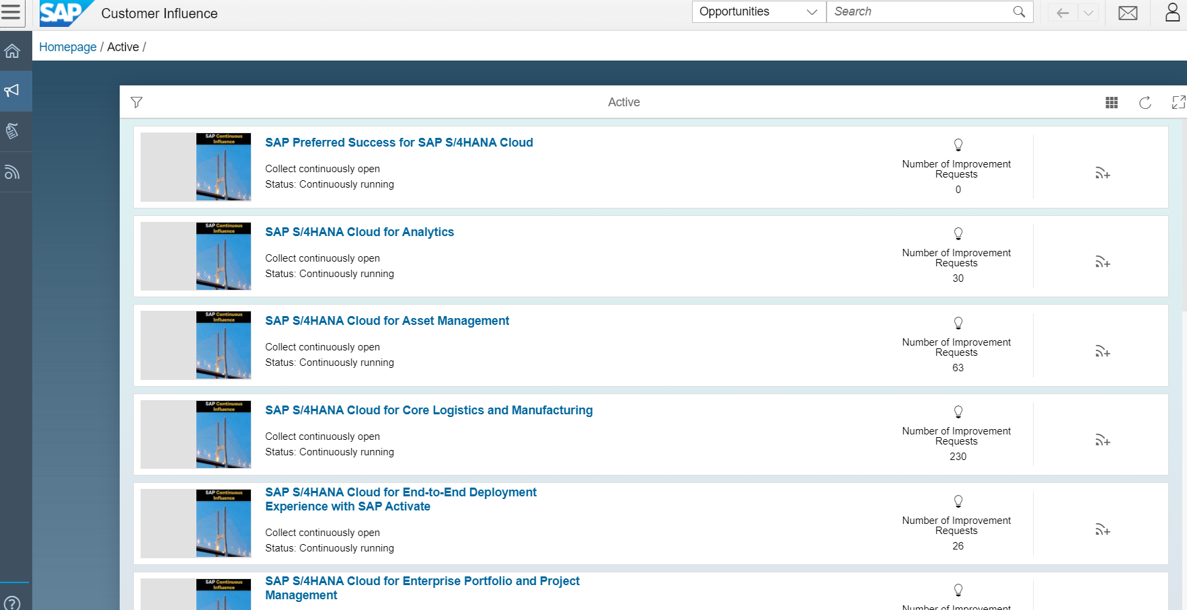Open End-to-End Deployment Experience with SAP Activate
The height and width of the screenshot is (610, 1187).
tap(401, 499)
